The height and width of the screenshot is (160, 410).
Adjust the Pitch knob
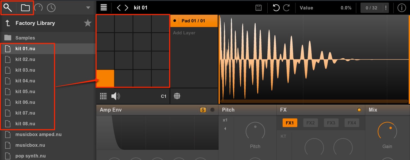pyautogui.click(x=255, y=131)
